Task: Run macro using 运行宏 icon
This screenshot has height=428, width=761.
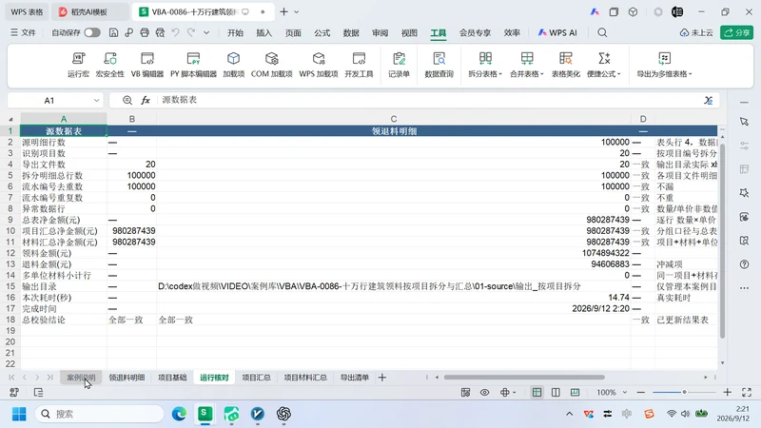Action: pos(78,65)
